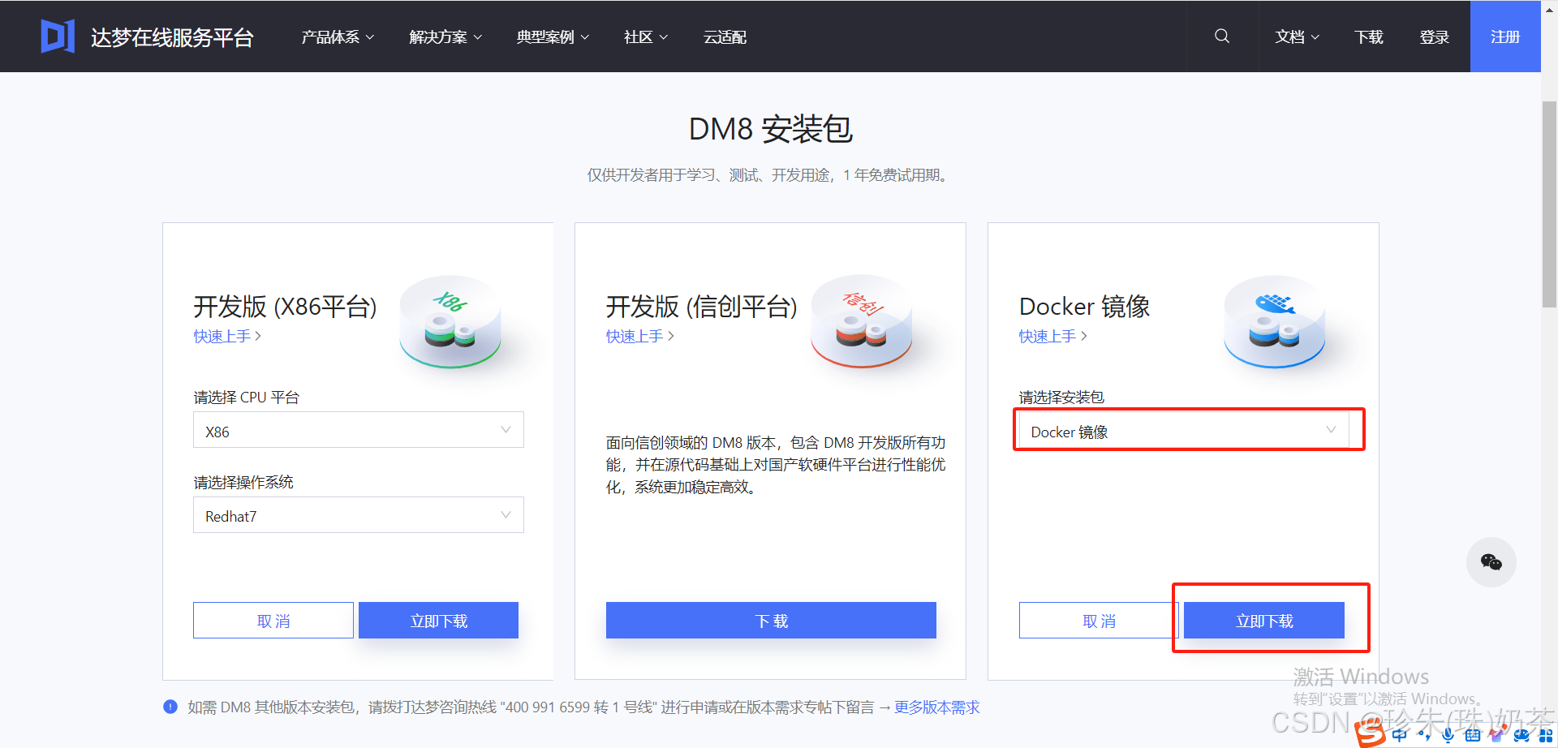Expand the 社区 menu
Image resolution: width=1558 pixels, height=748 pixels.
tap(646, 37)
